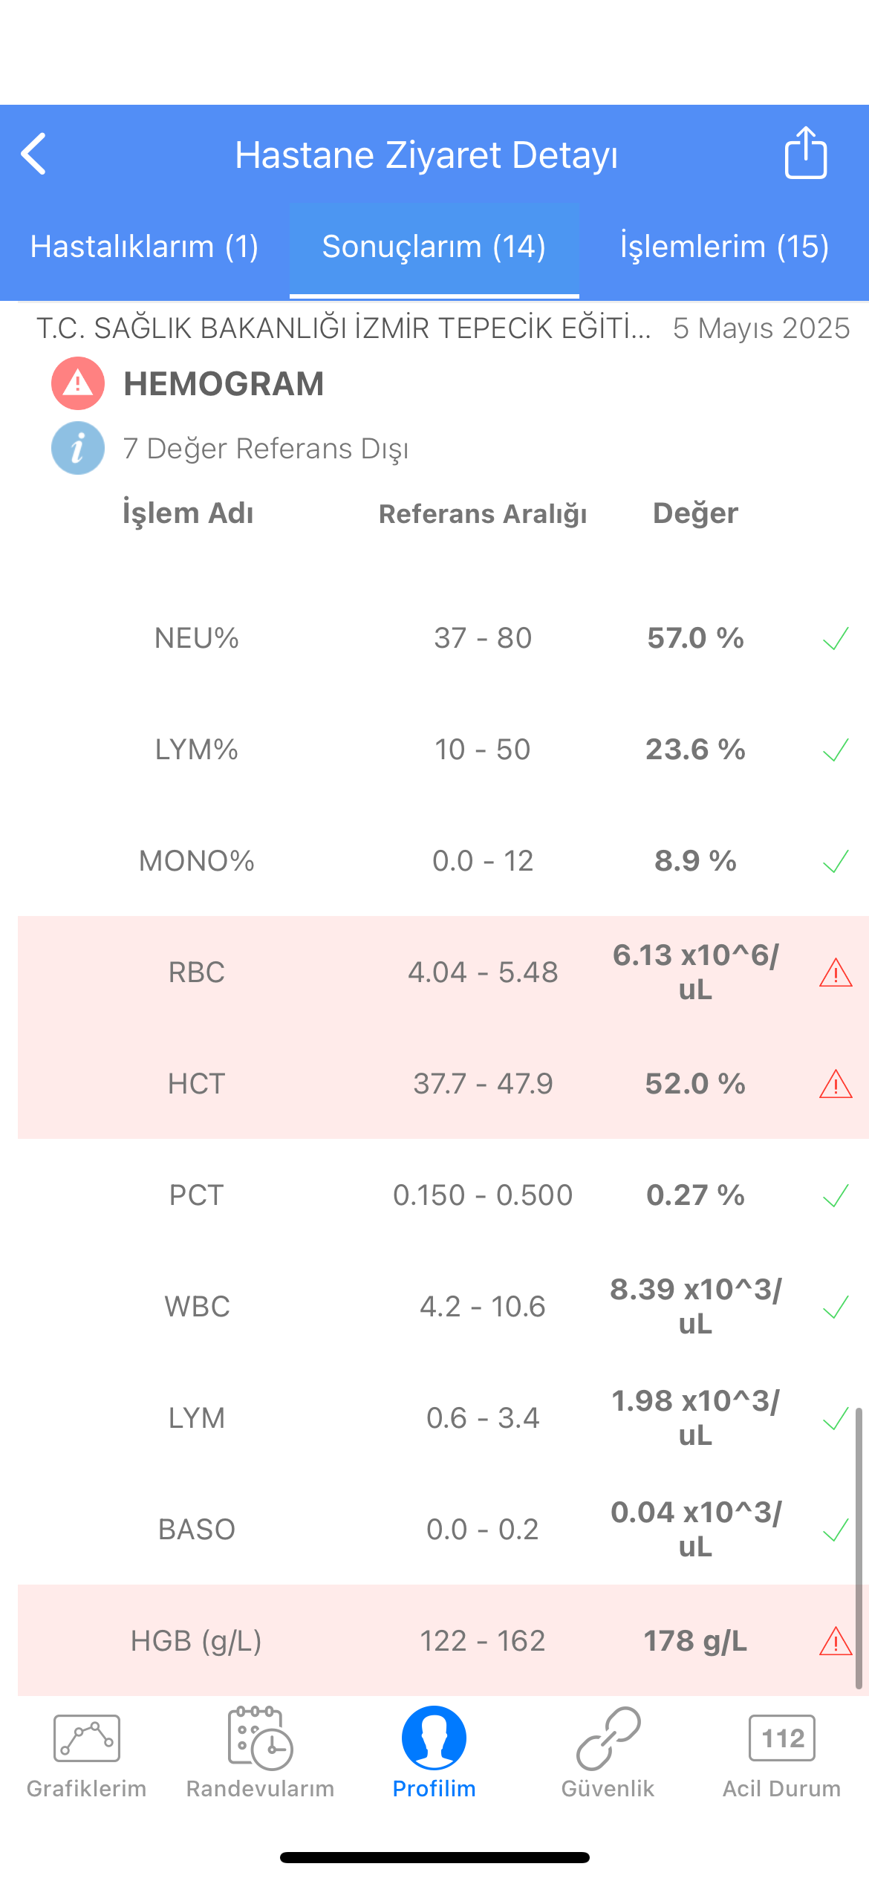The height and width of the screenshot is (1881, 869).
Task: Tap the blue info icon
Action: click(x=78, y=448)
